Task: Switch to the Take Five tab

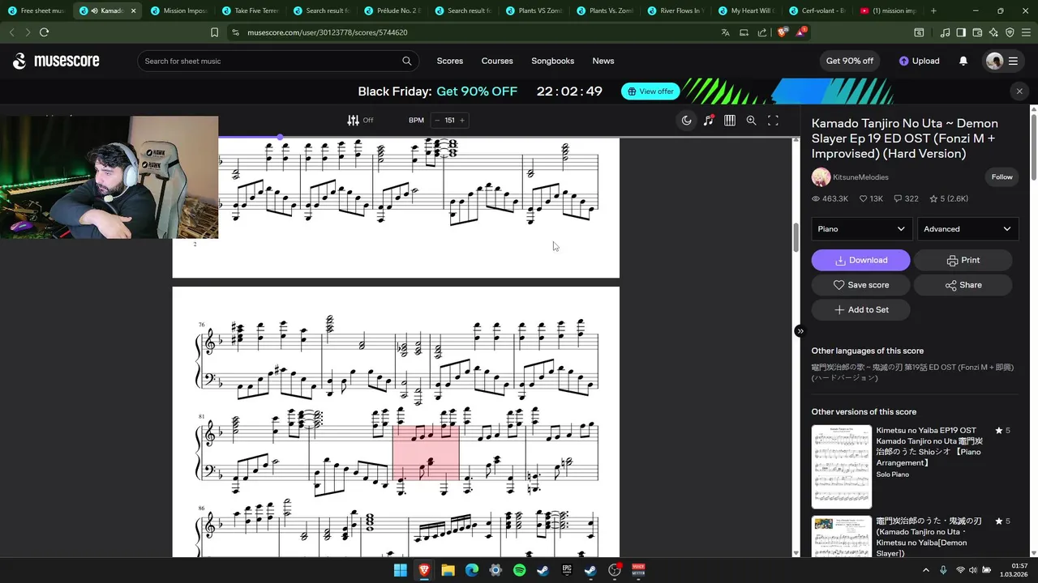Action: 249,11
